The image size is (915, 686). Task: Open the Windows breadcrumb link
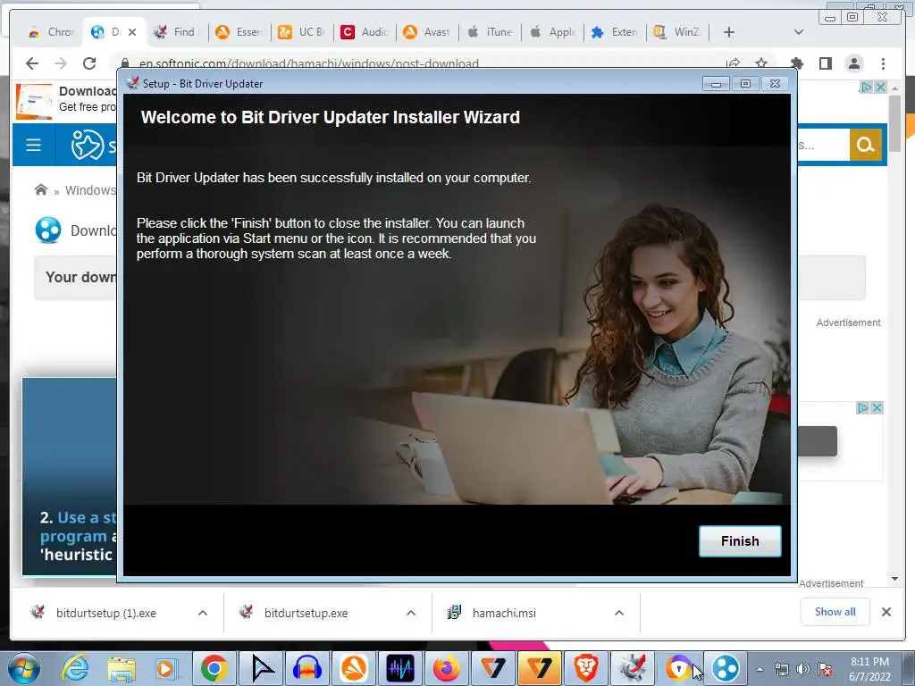tap(90, 190)
